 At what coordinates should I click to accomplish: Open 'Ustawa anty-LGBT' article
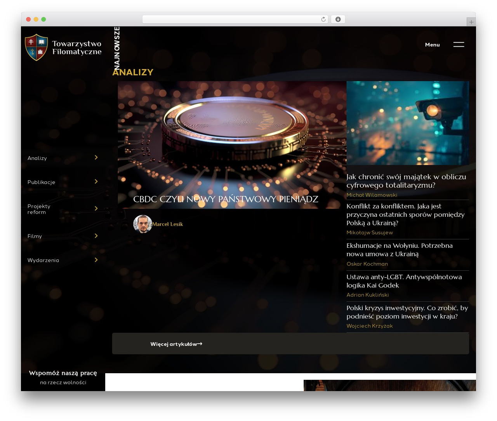(x=404, y=281)
